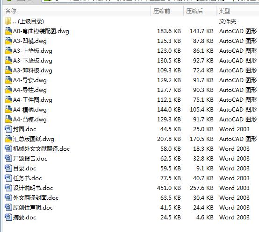Sort by the 压缩前 column header

point(167,11)
